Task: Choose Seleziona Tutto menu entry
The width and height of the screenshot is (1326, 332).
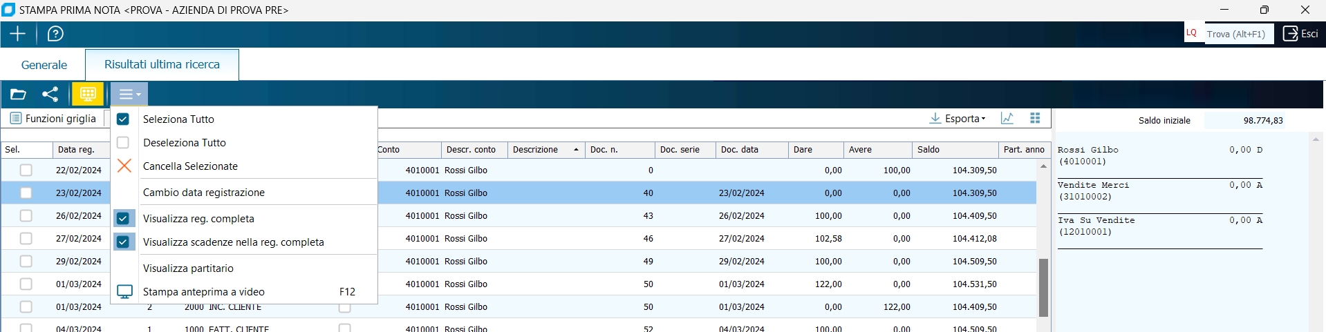Action: coord(245,119)
